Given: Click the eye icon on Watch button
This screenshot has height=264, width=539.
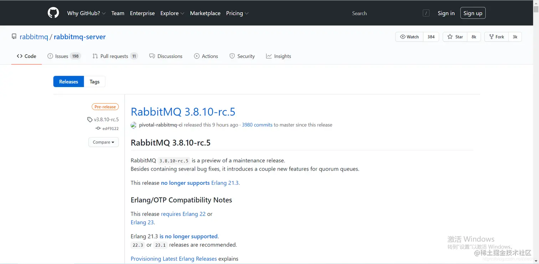Looking at the screenshot, I should (403, 37).
